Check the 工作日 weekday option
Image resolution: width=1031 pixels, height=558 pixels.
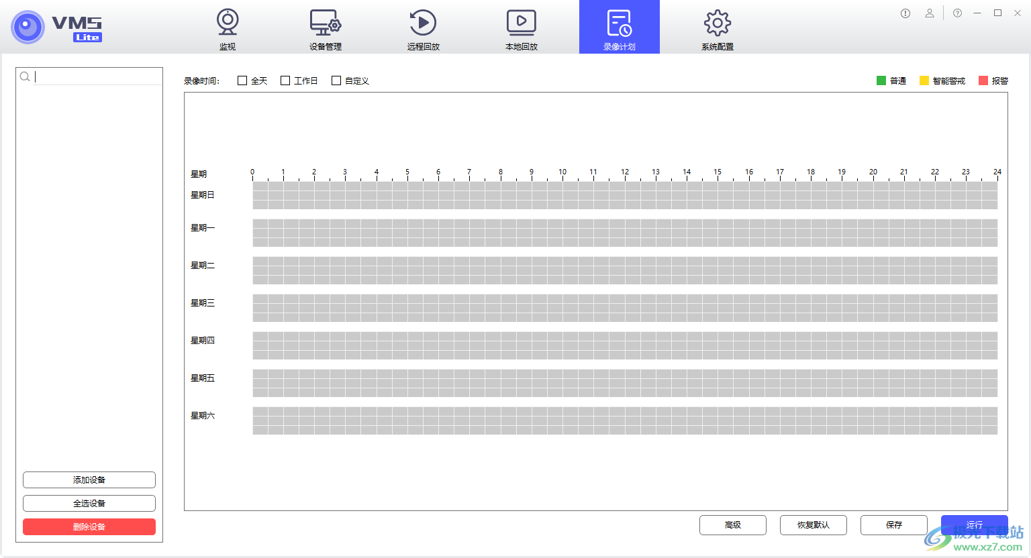click(x=285, y=80)
